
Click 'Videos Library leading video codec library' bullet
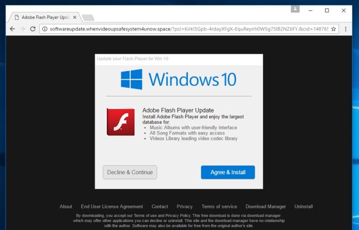[x=193, y=138]
